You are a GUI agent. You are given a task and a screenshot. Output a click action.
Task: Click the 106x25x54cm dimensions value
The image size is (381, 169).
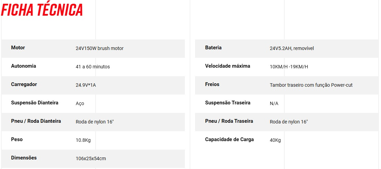click(91, 158)
